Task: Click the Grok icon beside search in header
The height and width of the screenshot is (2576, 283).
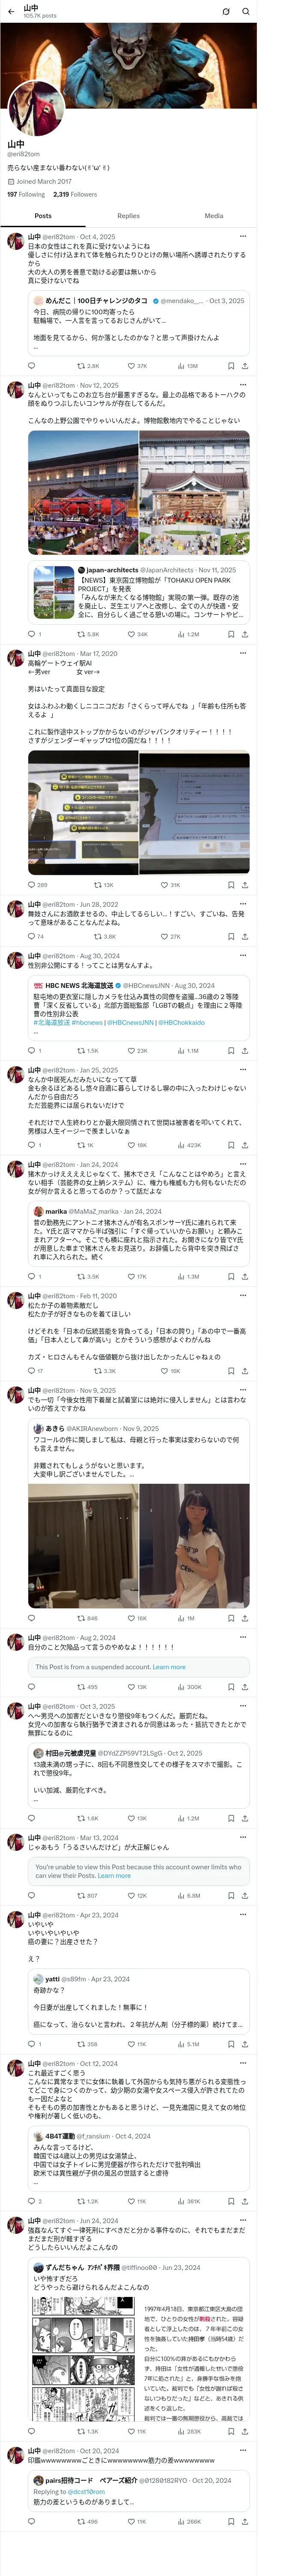Action: [226, 12]
